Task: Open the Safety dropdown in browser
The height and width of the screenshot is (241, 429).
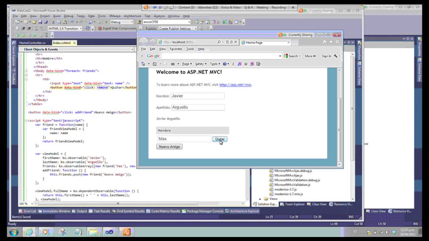Action: click(x=200, y=64)
